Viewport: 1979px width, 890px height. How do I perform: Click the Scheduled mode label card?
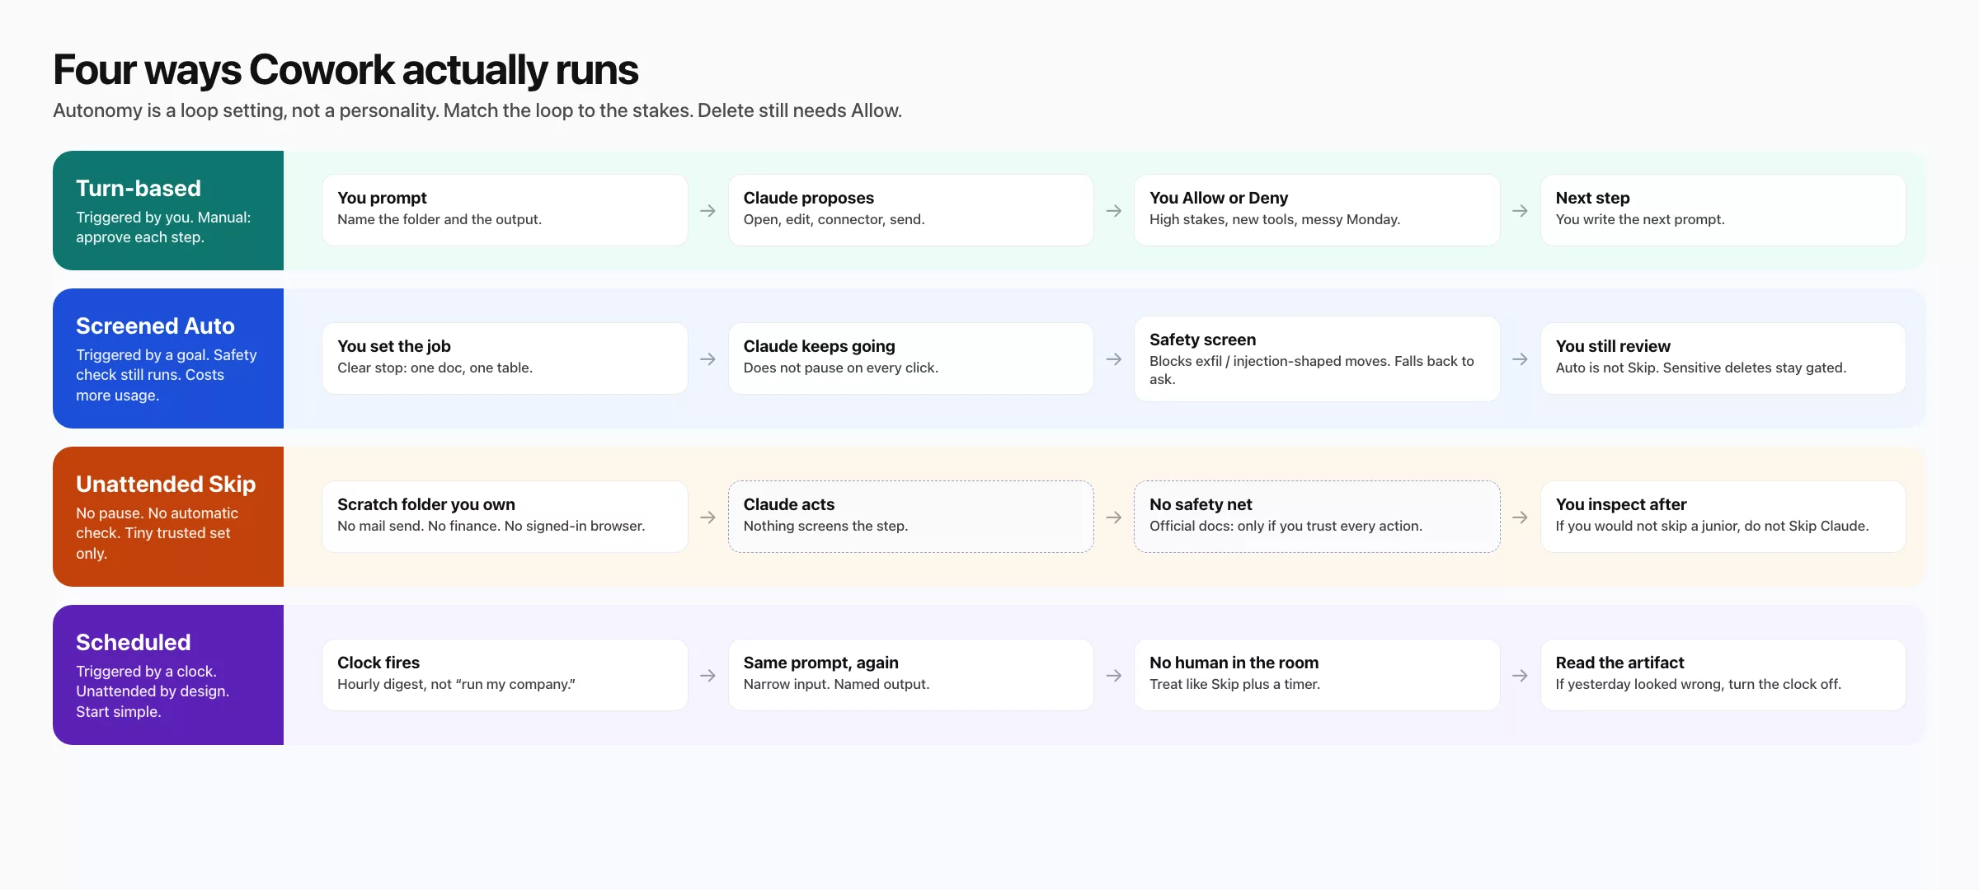click(168, 675)
